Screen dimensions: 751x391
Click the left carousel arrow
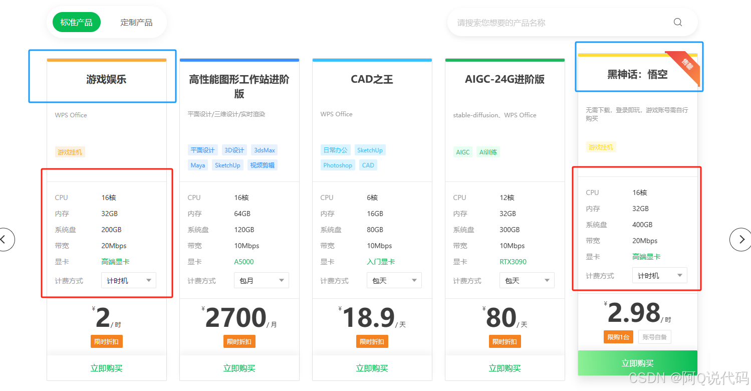[4, 239]
